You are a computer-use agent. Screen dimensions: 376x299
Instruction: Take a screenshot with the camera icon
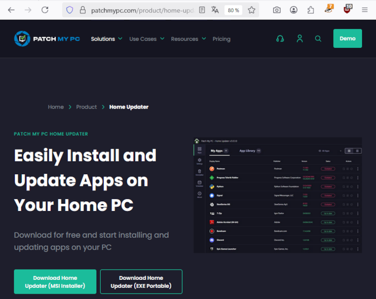(277, 10)
